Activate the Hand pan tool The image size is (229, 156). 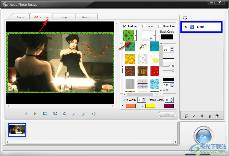pyautogui.click(x=93, y=114)
